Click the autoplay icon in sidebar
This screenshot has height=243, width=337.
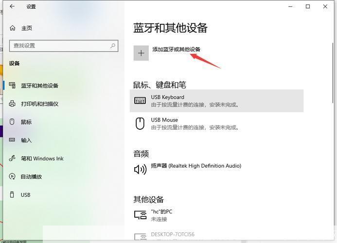(x=12, y=176)
